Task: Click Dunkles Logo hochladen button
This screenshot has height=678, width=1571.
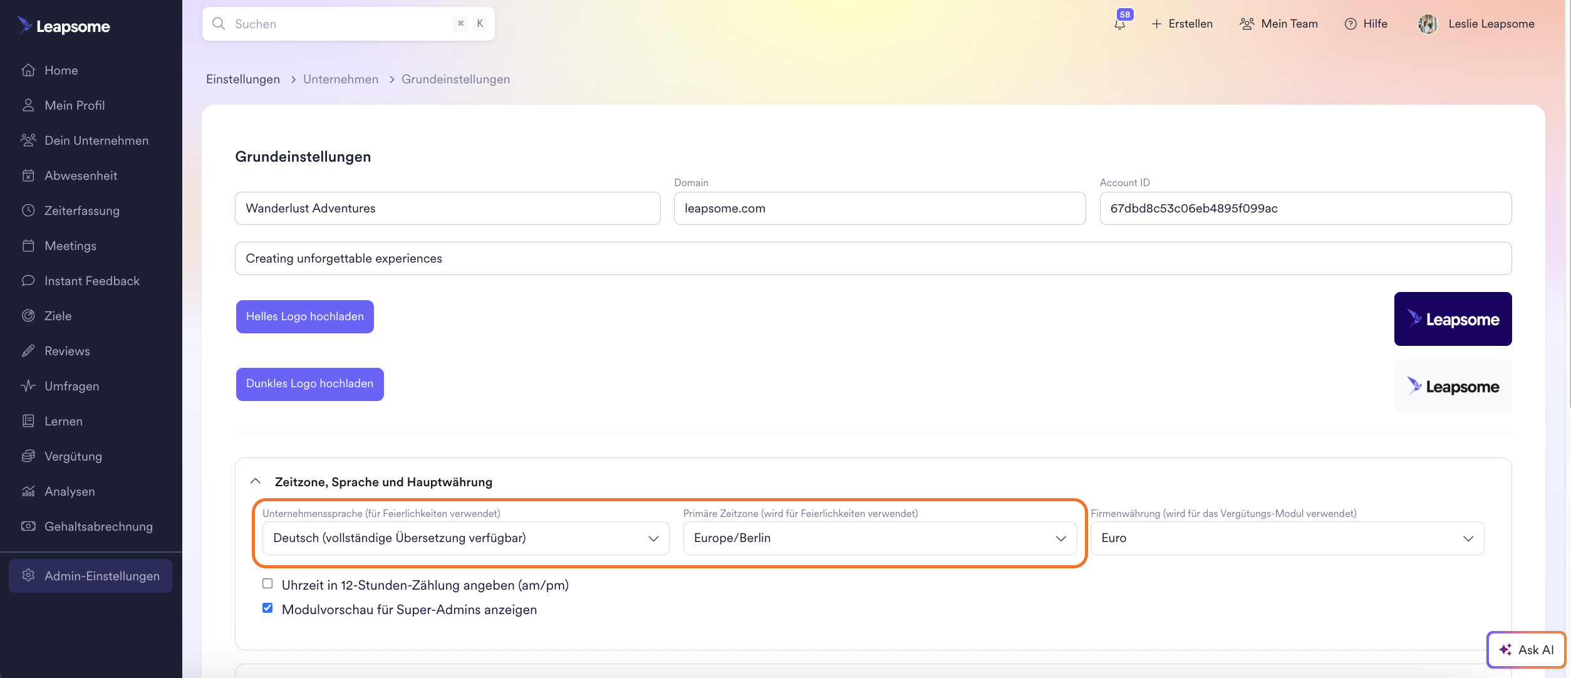Action: tap(309, 383)
